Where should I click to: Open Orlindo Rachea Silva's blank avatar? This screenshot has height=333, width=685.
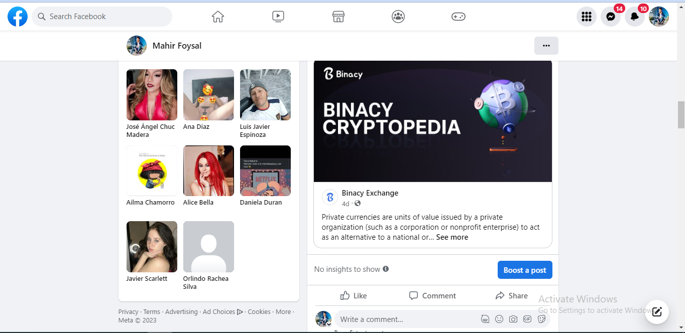(208, 247)
